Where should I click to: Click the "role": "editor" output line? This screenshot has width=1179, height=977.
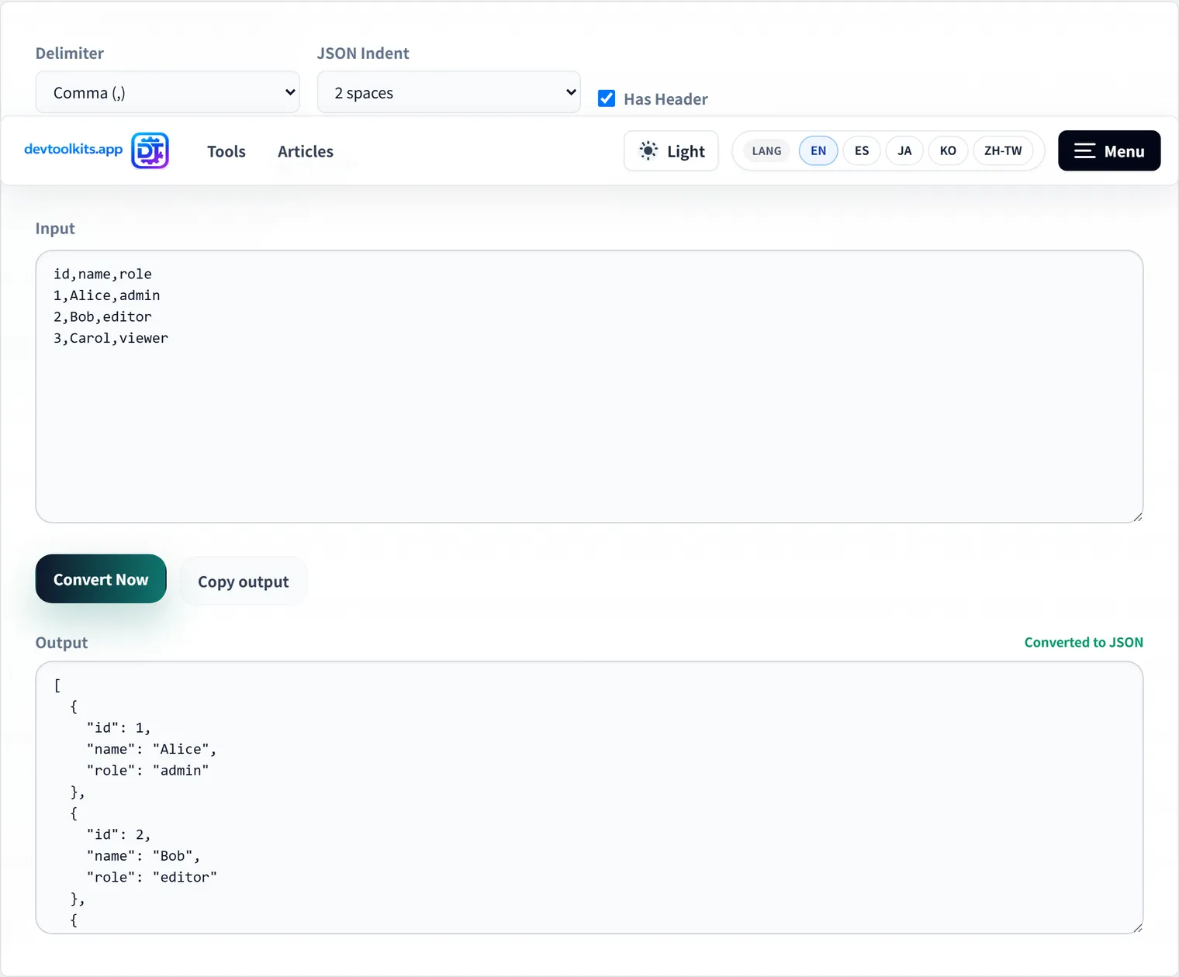click(151, 877)
